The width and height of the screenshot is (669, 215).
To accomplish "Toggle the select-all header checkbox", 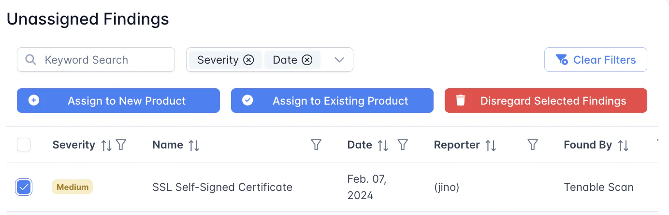I will 24,145.
